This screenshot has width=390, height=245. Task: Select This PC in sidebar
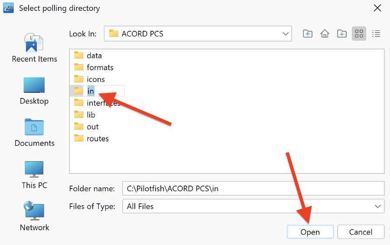pos(34,175)
